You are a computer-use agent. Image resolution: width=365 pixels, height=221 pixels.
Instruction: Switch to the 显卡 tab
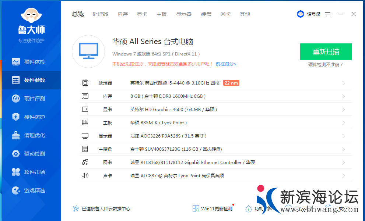click(142, 14)
